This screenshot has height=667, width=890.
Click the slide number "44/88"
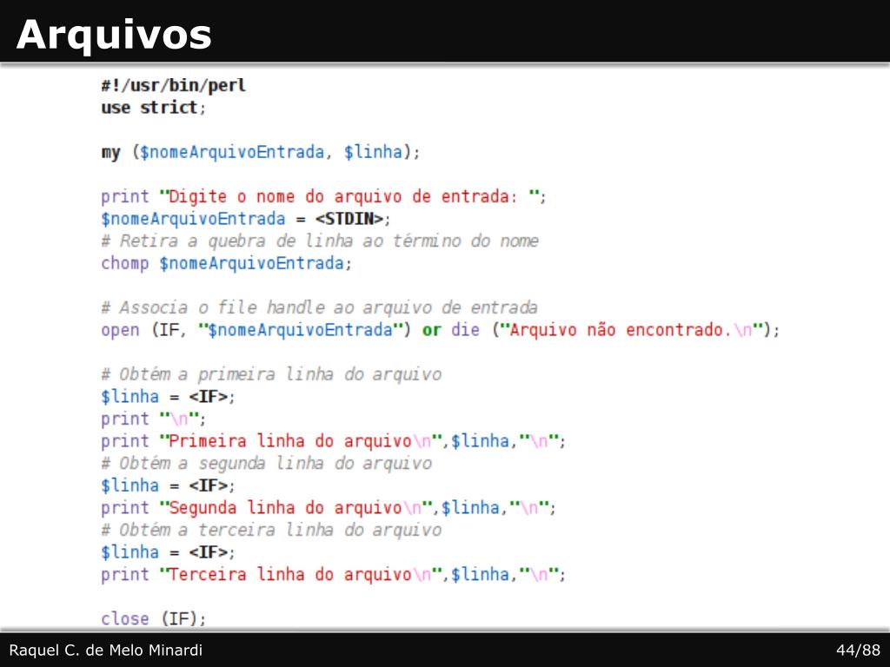point(858,650)
